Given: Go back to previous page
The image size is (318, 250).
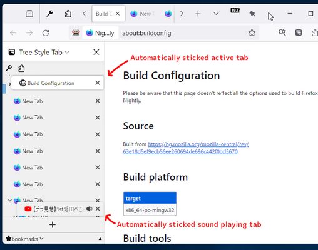Looking at the screenshot, I should click(x=13, y=33).
